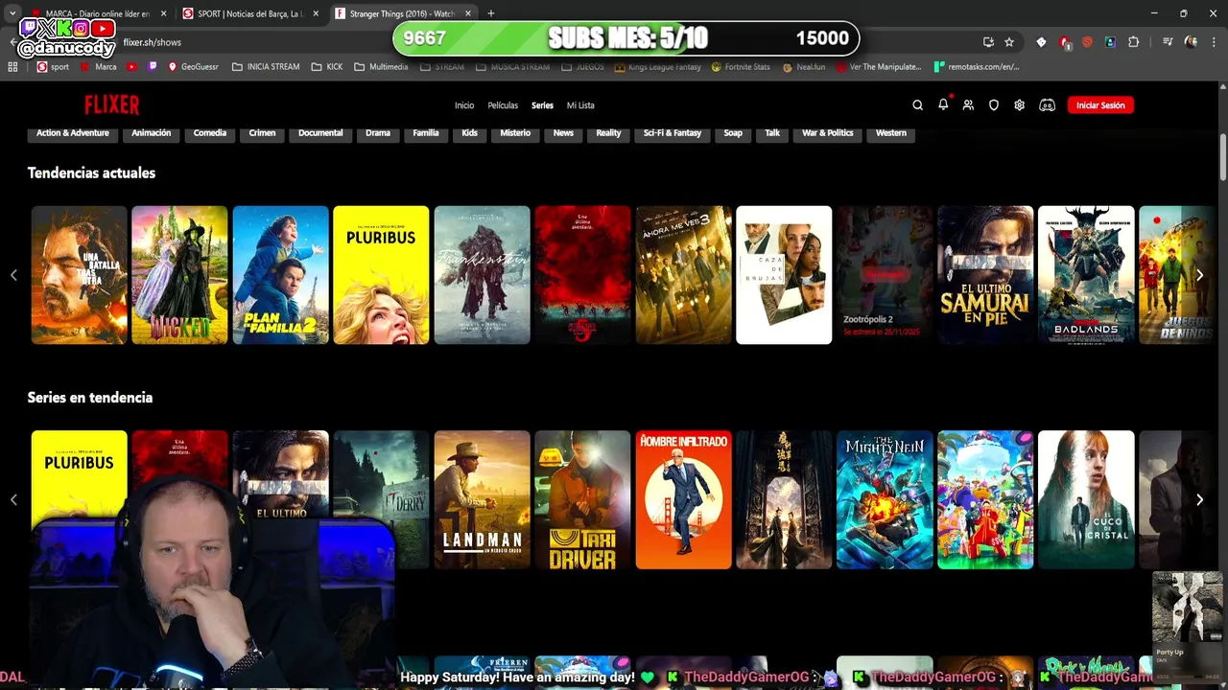The width and height of the screenshot is (1228, 690).
Task: Close the Stranger Things browser tab
Action: point(468,13)
